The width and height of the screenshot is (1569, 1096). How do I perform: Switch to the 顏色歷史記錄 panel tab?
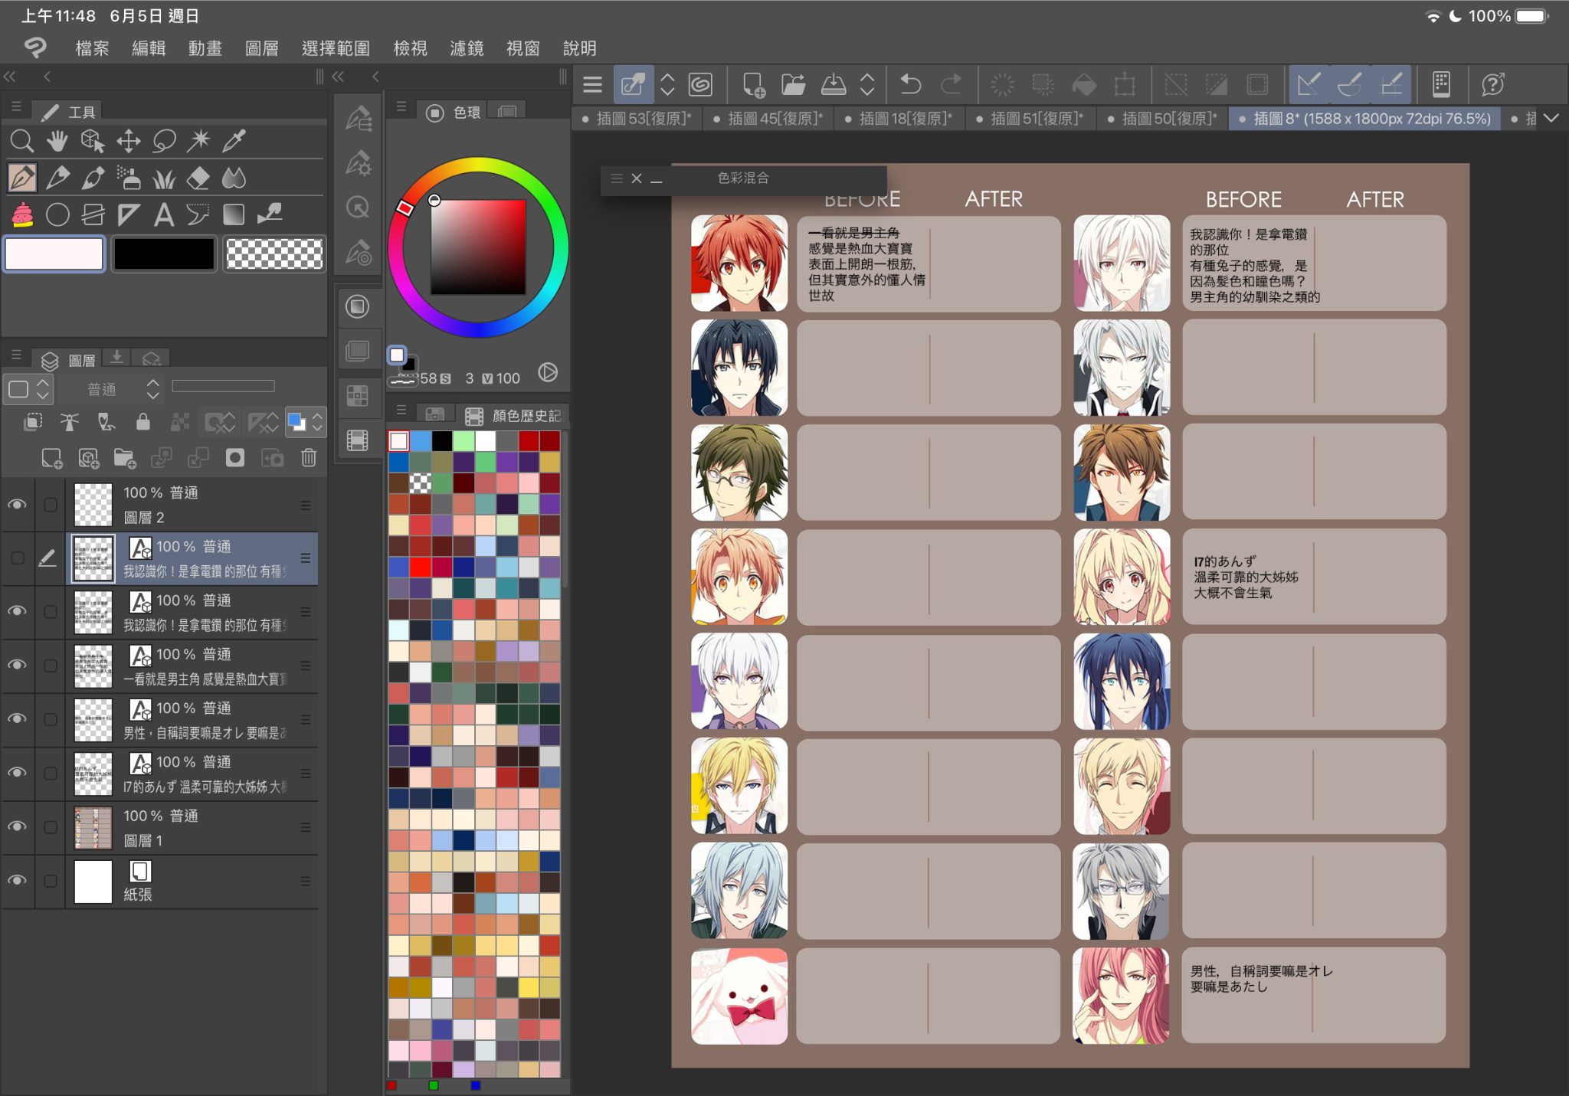coord(514,415)
